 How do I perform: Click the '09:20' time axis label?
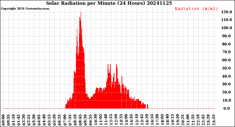[x=85, y=120]
